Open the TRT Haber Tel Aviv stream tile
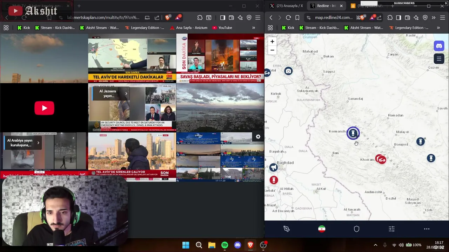Screen dimensions: 449x252 [132, 157]
